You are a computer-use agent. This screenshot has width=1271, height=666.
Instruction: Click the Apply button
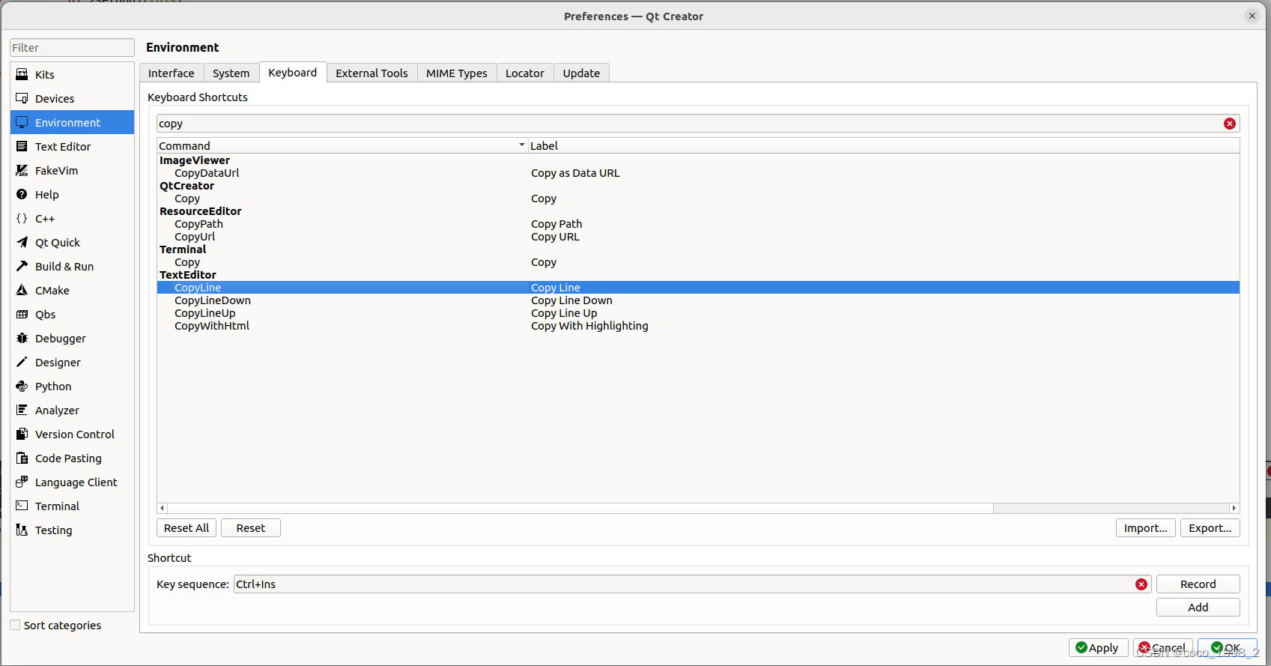(x=1099, y=648)
